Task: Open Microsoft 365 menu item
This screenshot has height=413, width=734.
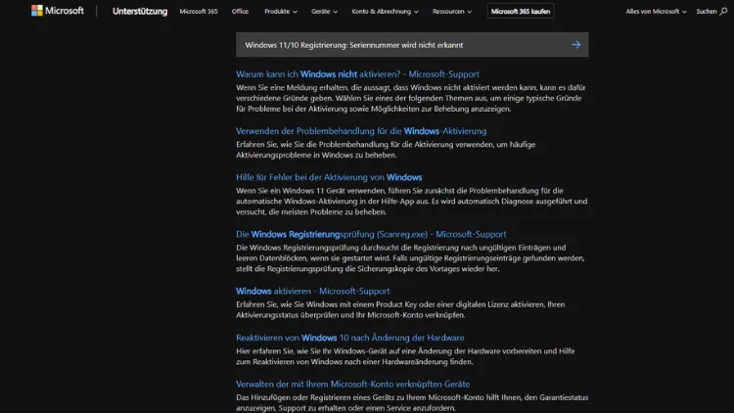Action: point(199,11)
